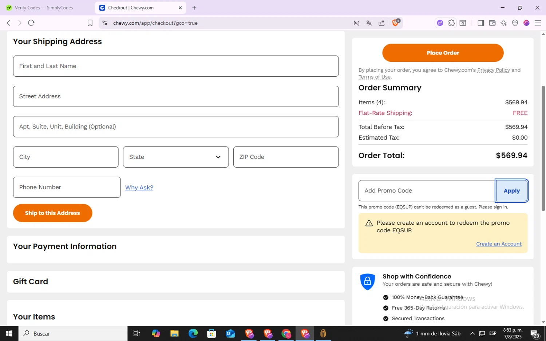Viewport: 546px width, 341px height.
Task: Click the ZIP Code field
Action: coord(286,157)
